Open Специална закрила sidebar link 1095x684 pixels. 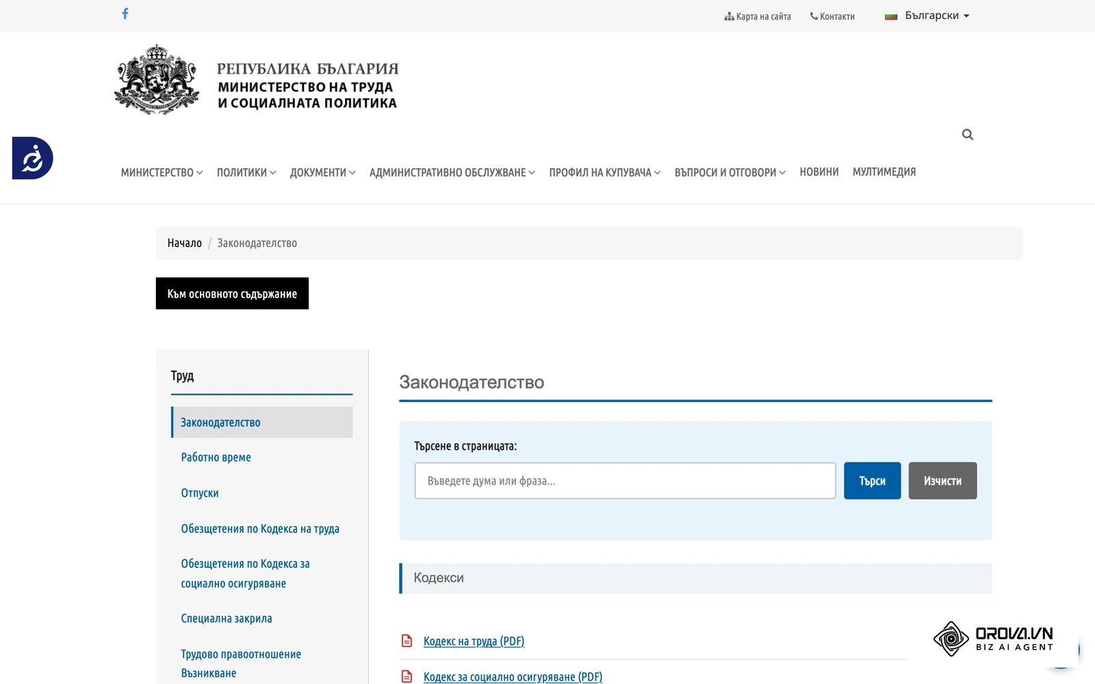point(227,618)
